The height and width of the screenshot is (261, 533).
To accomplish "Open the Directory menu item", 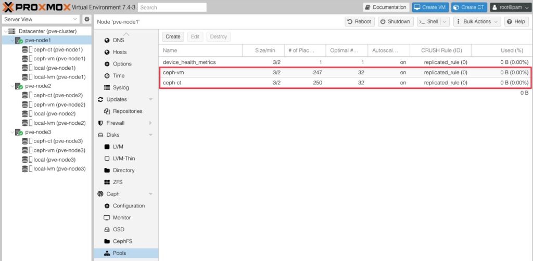I will [126, 171].
